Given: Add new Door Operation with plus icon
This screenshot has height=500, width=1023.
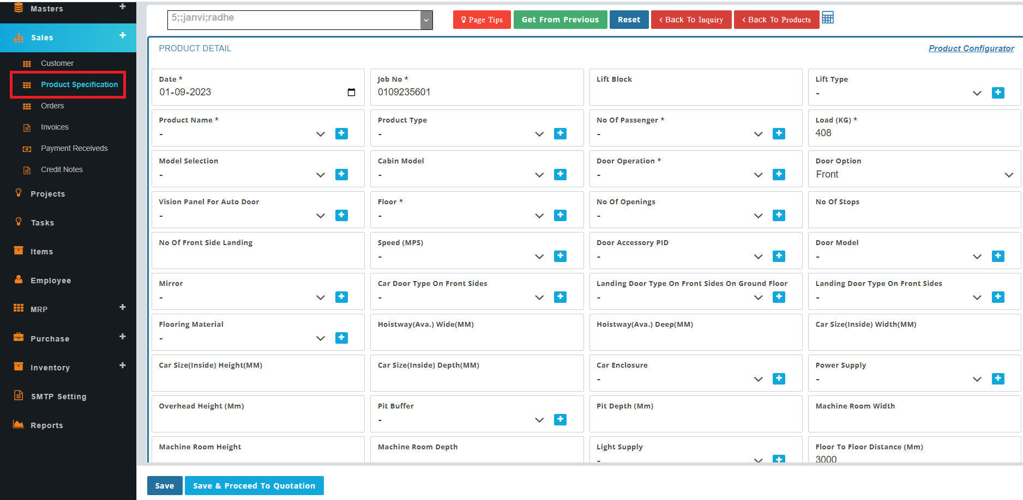Looking at the screenshot, I should click(x=779, y=174).
